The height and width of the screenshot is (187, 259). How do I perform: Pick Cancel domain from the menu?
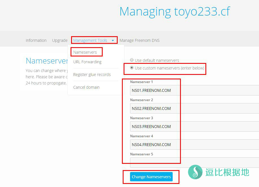pos(86,87)
